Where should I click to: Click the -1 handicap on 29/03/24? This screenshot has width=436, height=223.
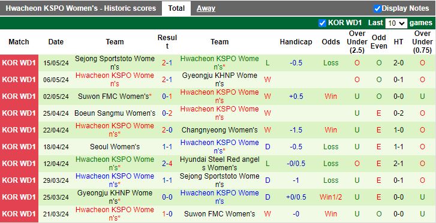click(296, 180)
